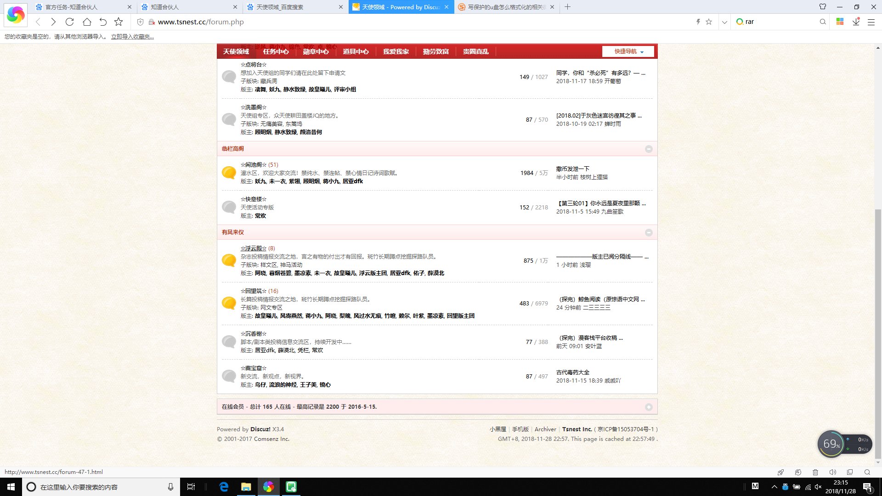The image size is (882, 496).
Task: Open the 快捷导航 dropdown
Action: coord(628,51)
